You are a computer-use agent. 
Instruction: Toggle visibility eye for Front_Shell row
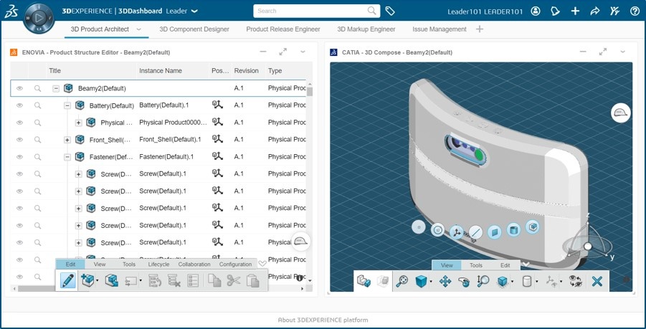[x=19, y=140]
